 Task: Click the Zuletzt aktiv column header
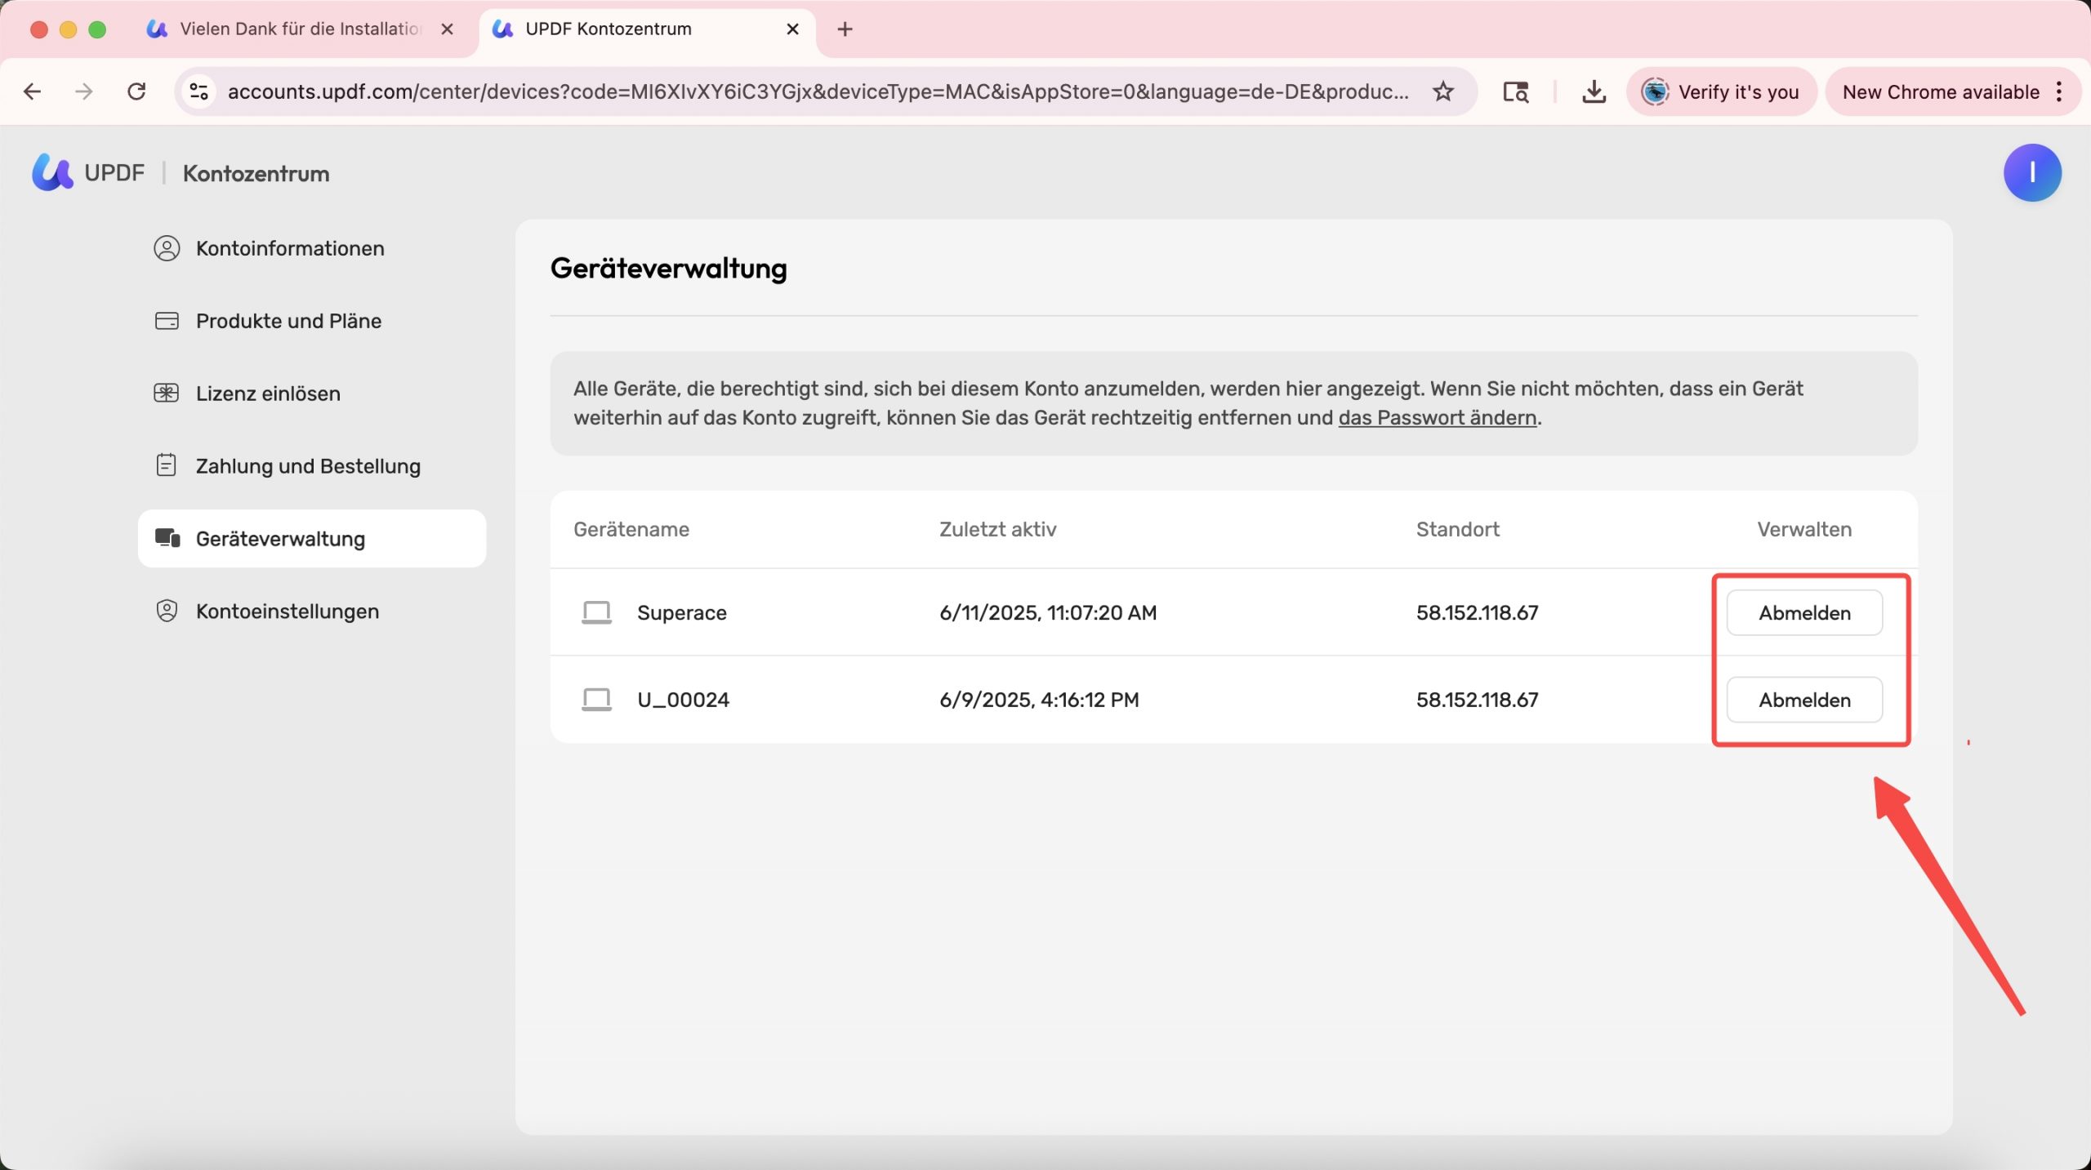(x=997, y=529)
